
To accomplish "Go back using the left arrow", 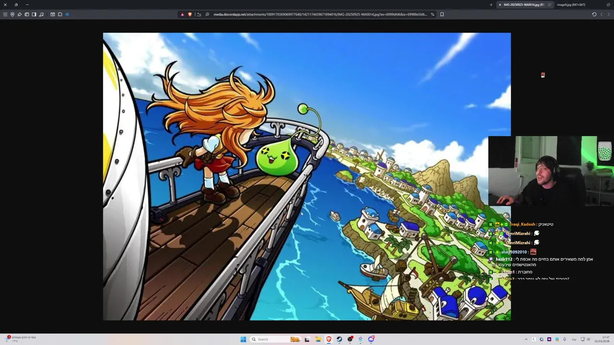I will click(x=602, y=14).
